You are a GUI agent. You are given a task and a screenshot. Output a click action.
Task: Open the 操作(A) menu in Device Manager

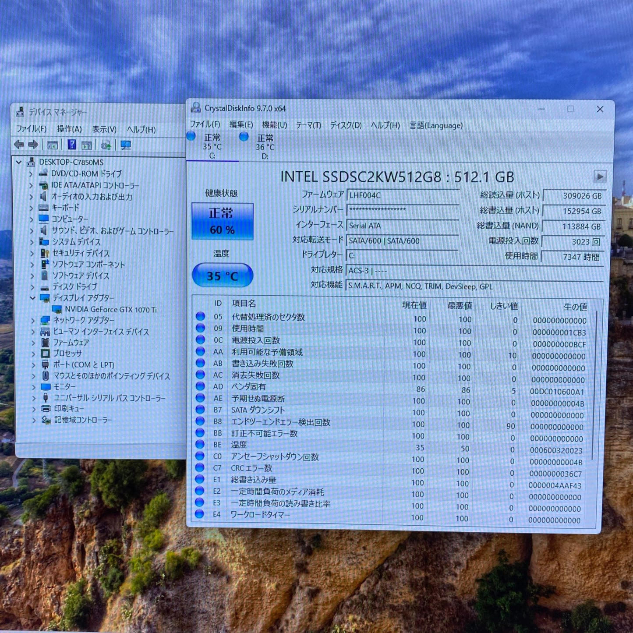click(x=69, y=129)
